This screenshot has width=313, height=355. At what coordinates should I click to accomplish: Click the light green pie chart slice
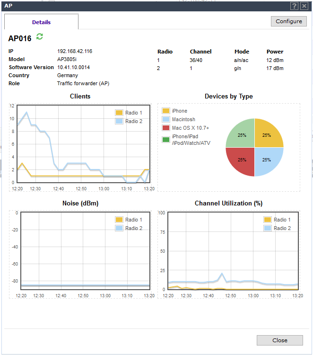click(242, 135)
